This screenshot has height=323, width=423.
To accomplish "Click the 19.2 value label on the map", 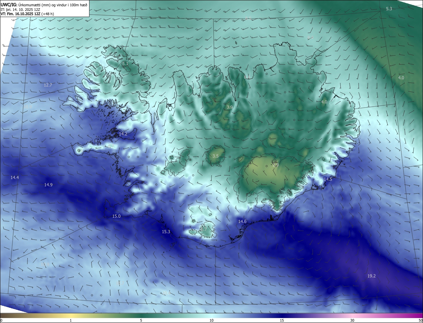I will tap(371, 276).
